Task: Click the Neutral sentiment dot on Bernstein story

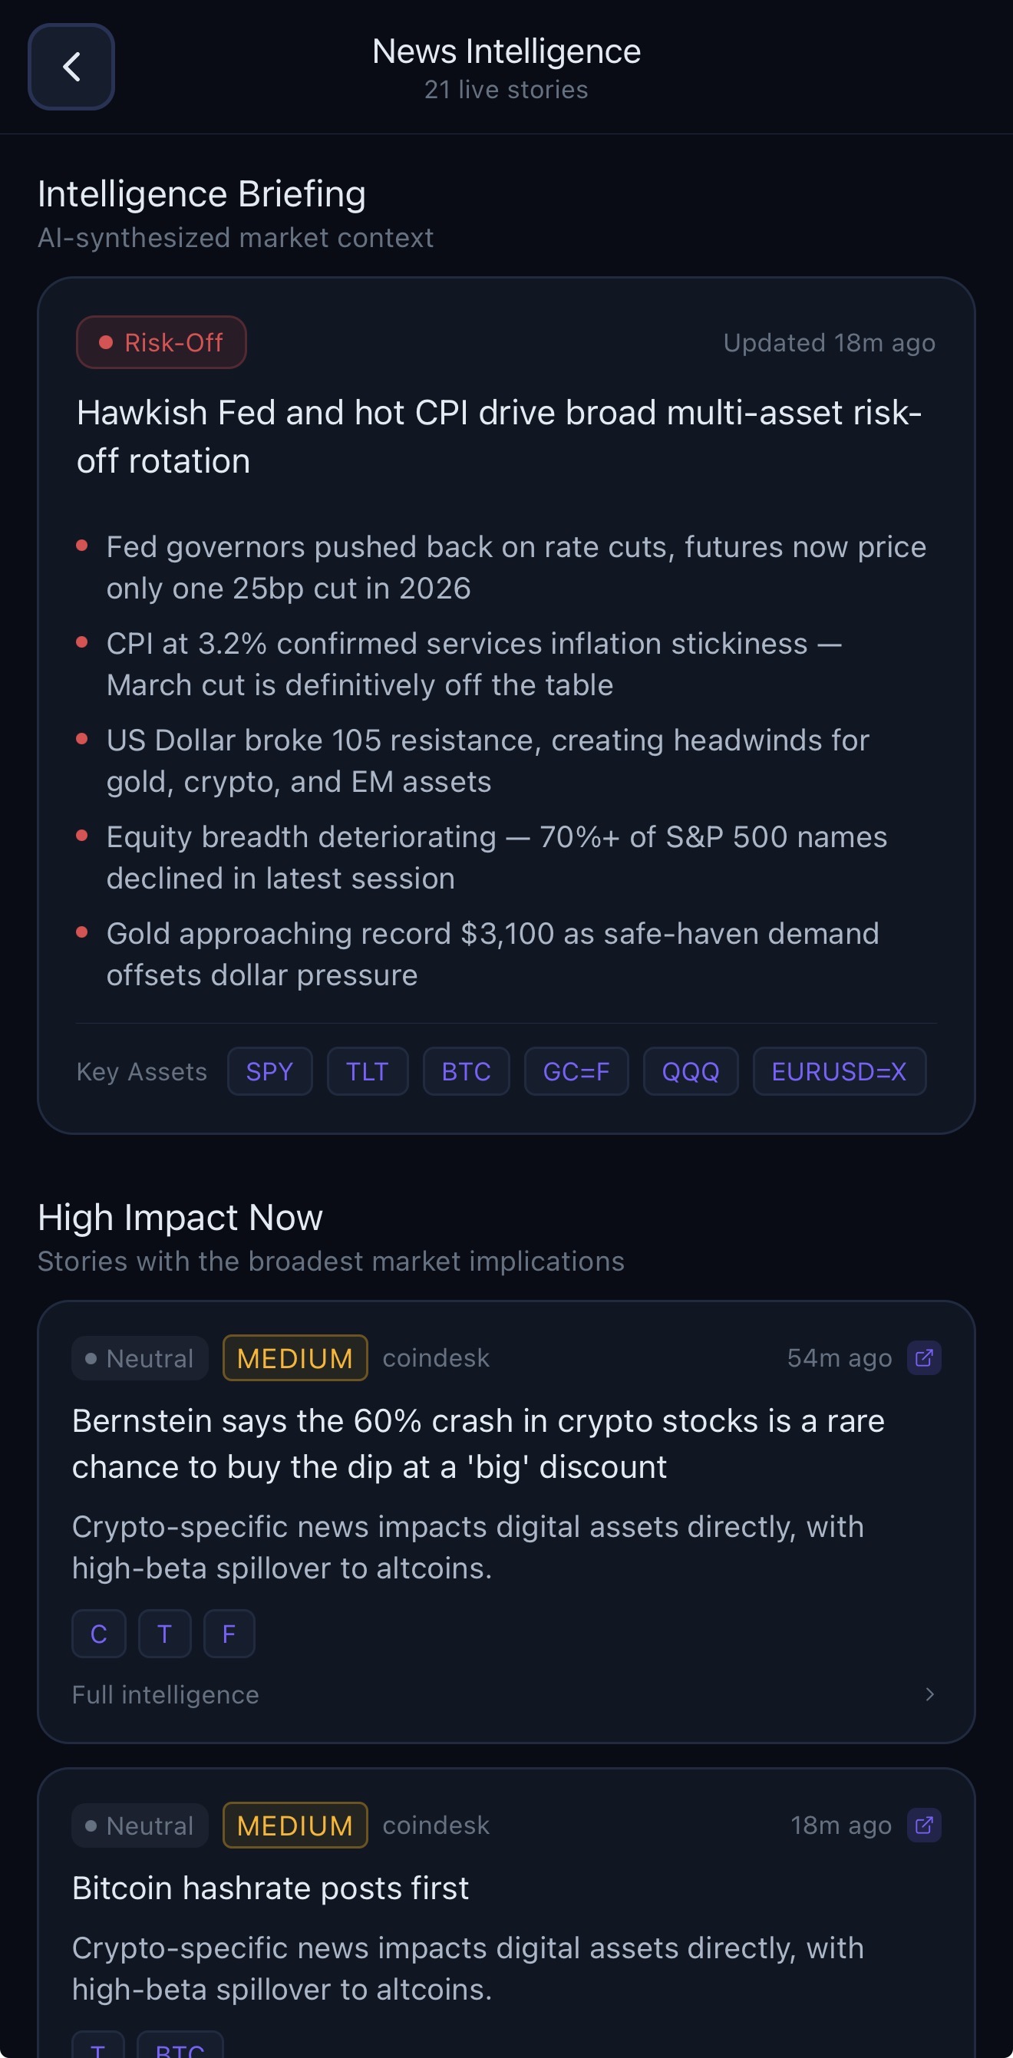Action: point(91,1357)
